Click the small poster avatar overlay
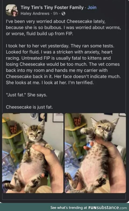Screen dimensions: 129x211 (x=15, y=13)
